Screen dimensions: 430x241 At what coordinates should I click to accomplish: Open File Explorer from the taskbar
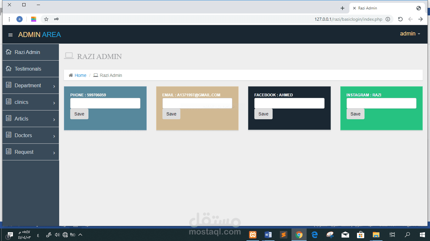[376, 235]
